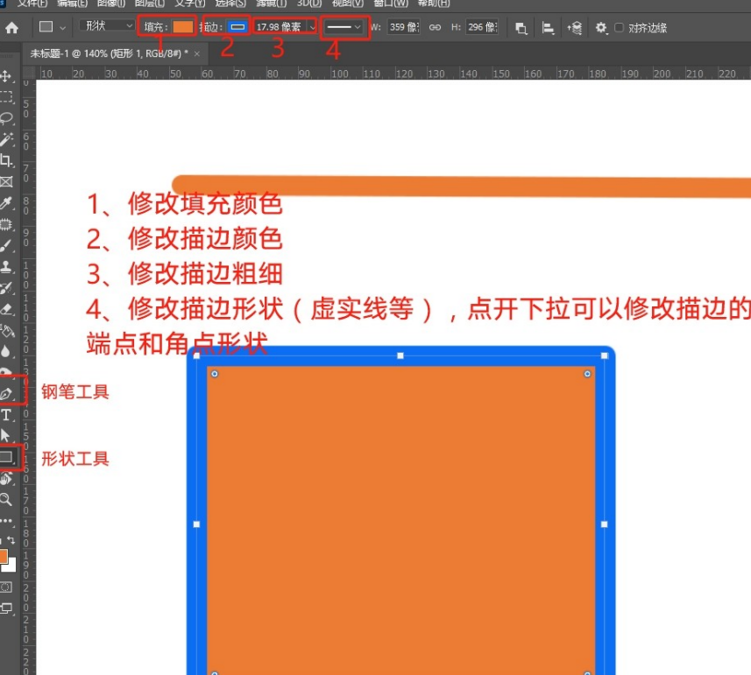Open the 视图(V) menu

pyautogui.click(x=348, y=4)
